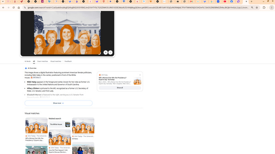Open the extensions puzzle icon

tap(264, 8)
